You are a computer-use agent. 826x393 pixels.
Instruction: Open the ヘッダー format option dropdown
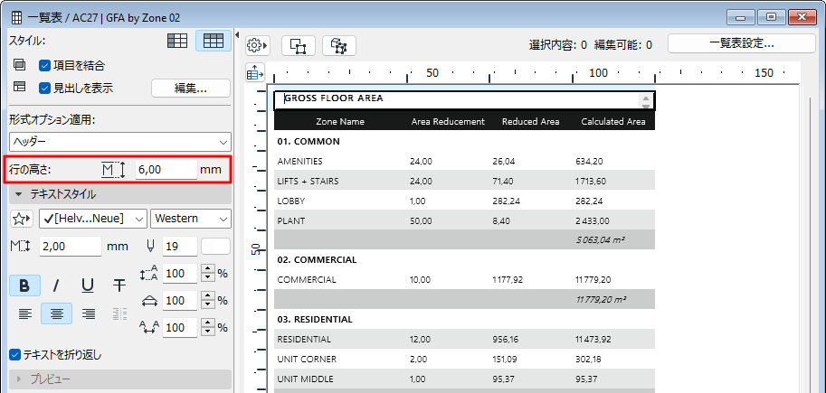point(120,142)
